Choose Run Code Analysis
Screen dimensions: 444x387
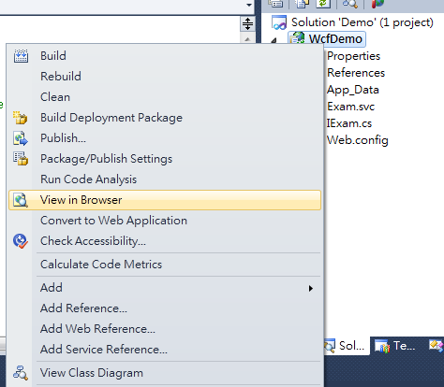point(89,179)
